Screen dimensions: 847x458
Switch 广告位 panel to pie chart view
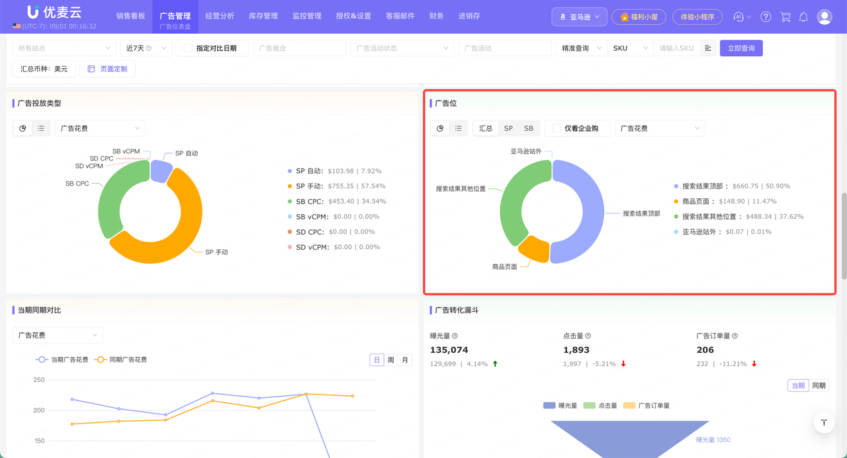click(x=440, y=128)
